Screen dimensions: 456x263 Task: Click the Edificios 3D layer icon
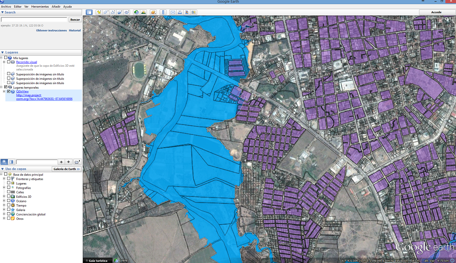pyautogui.click(x=13, y=197)
